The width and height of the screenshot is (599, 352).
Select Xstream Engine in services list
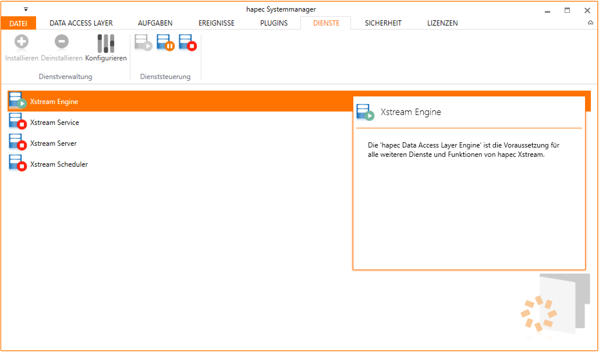tap(54, 102)
